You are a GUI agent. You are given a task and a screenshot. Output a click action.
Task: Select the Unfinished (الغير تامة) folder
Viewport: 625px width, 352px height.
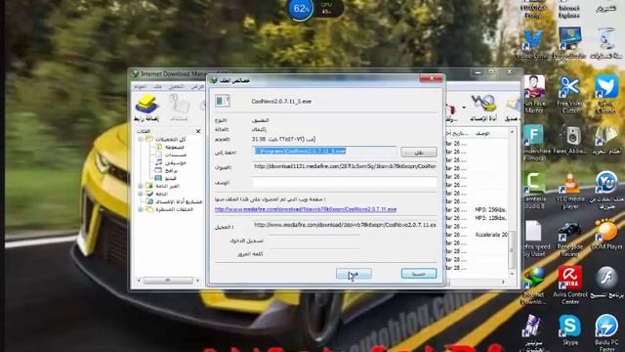coord(167,186)
